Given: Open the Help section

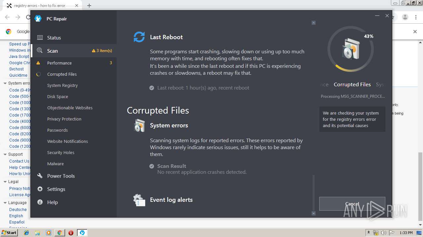Looking at the screenshot, I should (74, 202).
